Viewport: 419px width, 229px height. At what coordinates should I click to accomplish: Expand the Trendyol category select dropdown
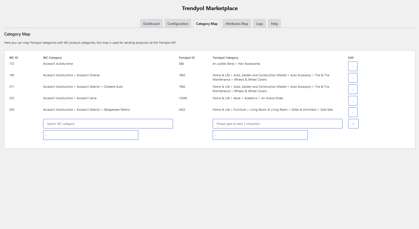click(x=260, y=135)
